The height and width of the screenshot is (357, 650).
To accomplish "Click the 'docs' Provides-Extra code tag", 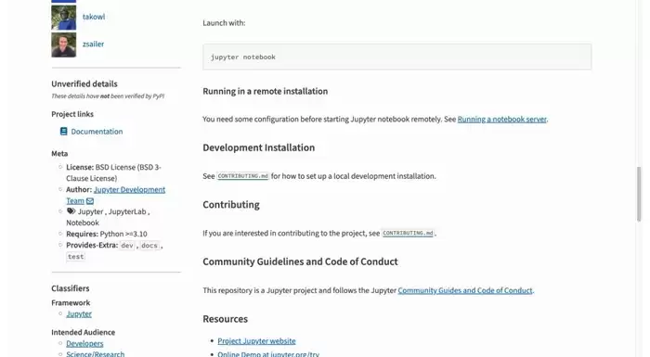I will [149, 246].
